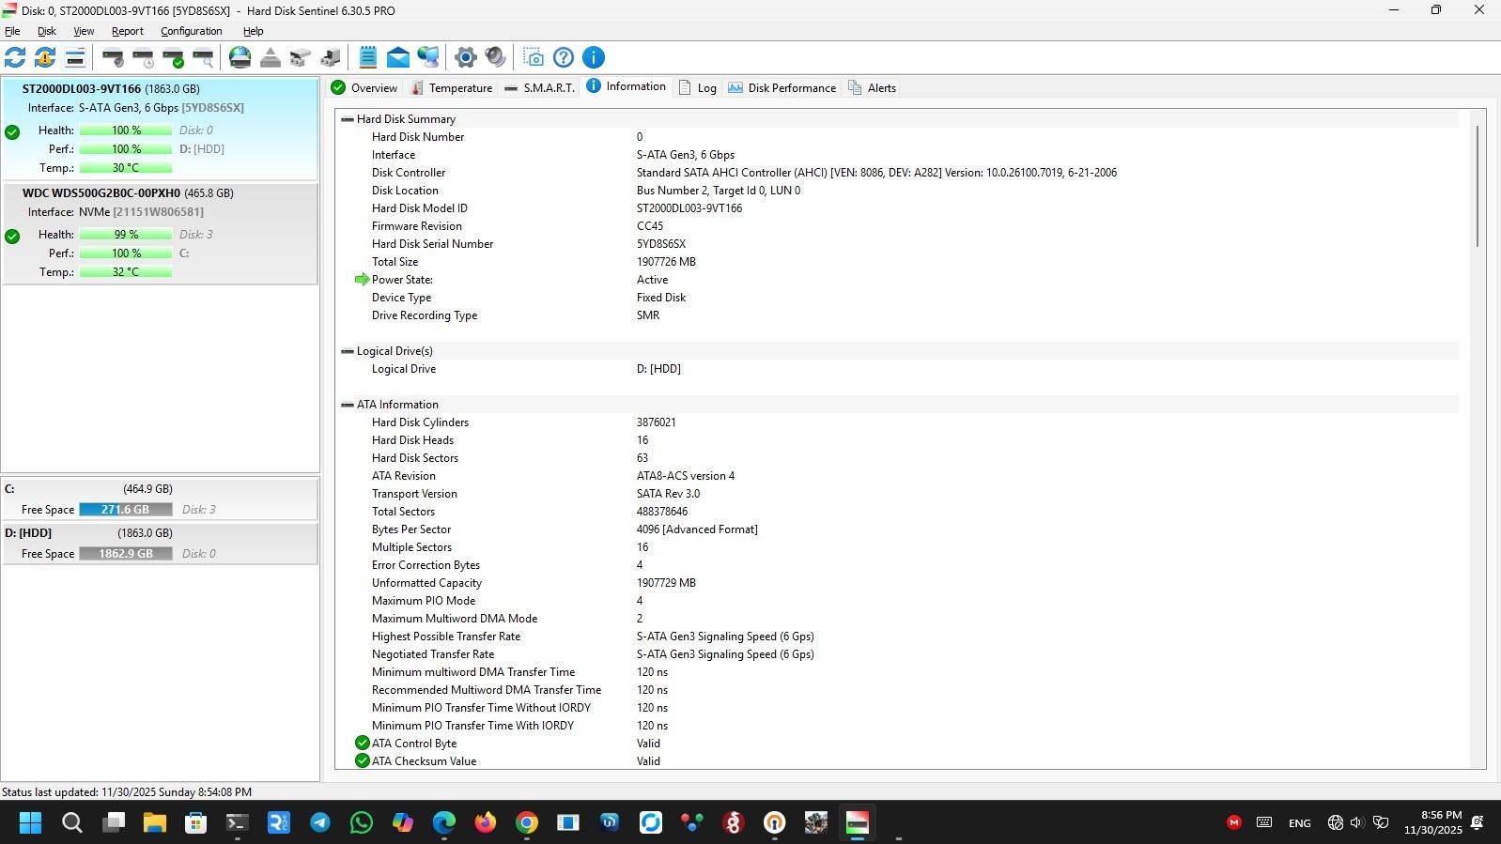1501x844 pixels.
Task: Click the disk with magnifier icon
Action: (x=204, y=57)
